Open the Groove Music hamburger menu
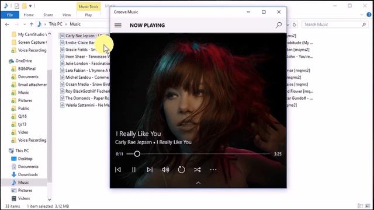 (118, 25)
